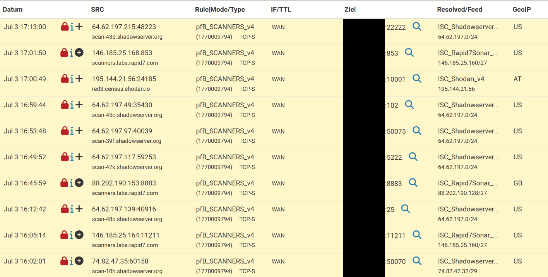Click feed IP 195.144.21.56 under ISC_Shodan_v4
The width and height of the screenshot is (548, 277).
pos(456,89)
